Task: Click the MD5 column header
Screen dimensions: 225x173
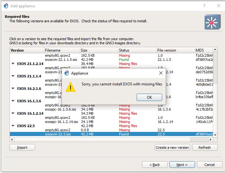Action: 204,50
